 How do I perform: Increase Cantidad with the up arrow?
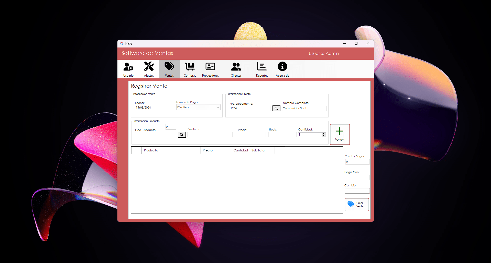point(324,134)
